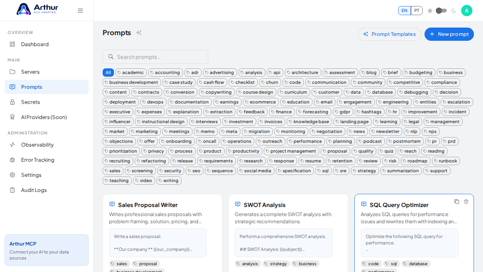Viewport: 483px width, 272px height.
Task: Click the moon dark-mode icon
Action: point(454,11)
